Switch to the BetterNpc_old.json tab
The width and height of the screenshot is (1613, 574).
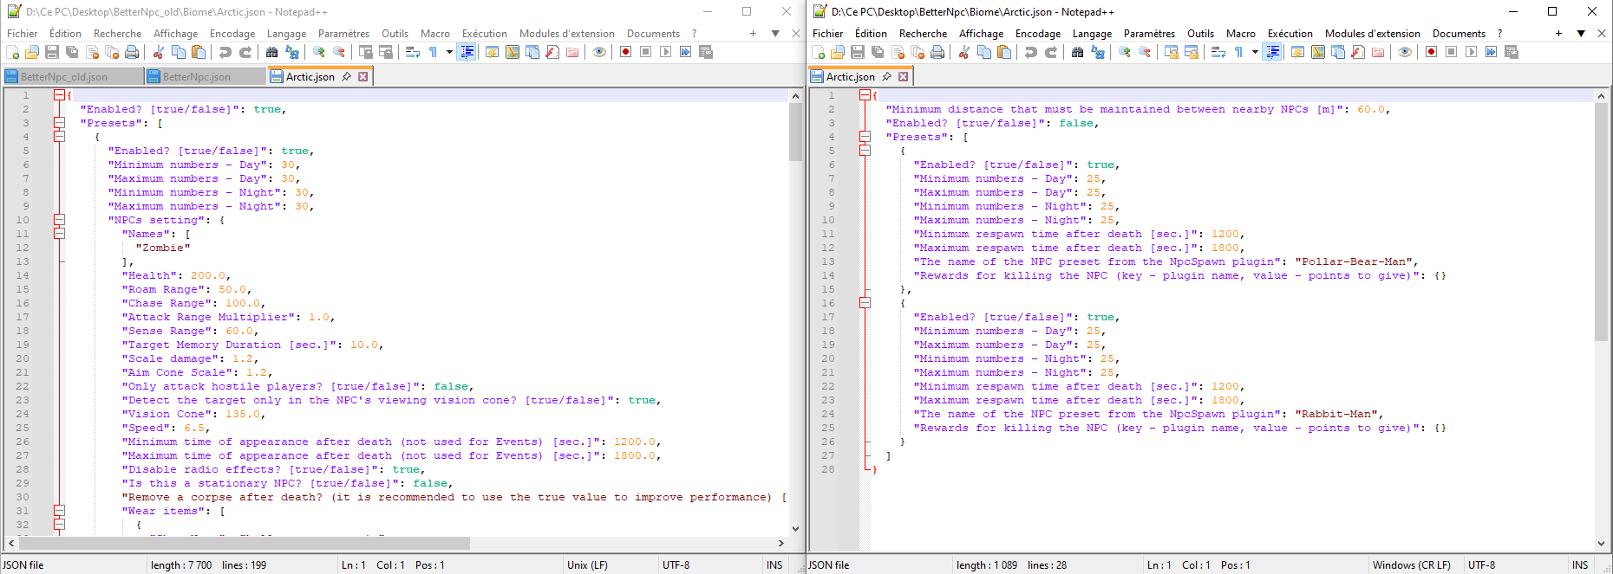[x=64, y=77]
